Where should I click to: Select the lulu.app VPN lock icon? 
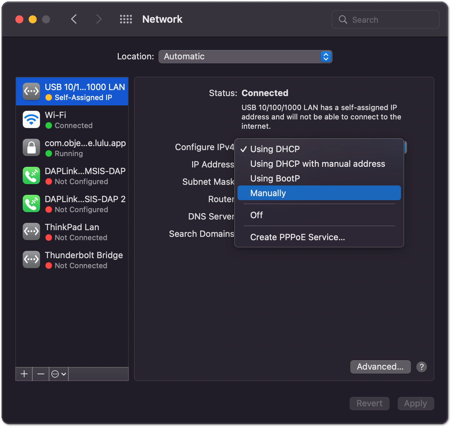click(x=31, y=147)
